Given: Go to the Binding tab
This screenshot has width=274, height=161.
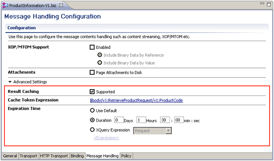Looking at the screenshot, I should pos(78,156).
